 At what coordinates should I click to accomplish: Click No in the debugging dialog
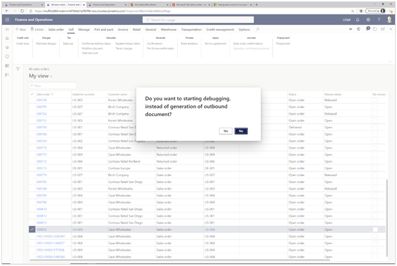241,131
